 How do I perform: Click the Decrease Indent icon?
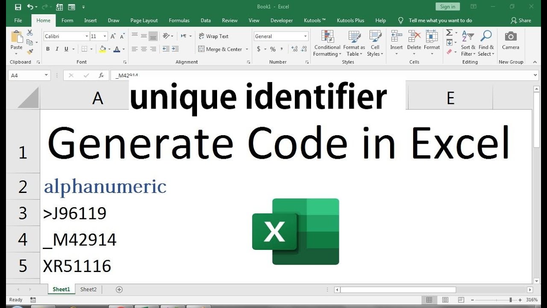coord(166,49)
